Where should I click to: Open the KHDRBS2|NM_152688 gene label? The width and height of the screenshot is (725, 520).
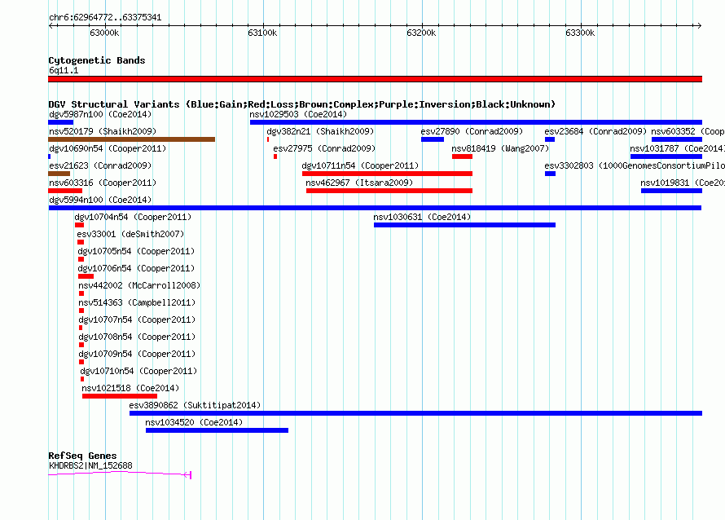tap(90, 465)
